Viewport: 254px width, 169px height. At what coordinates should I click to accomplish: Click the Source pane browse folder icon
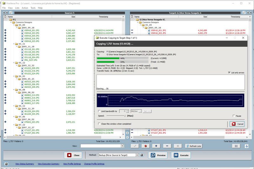[11, 12]
